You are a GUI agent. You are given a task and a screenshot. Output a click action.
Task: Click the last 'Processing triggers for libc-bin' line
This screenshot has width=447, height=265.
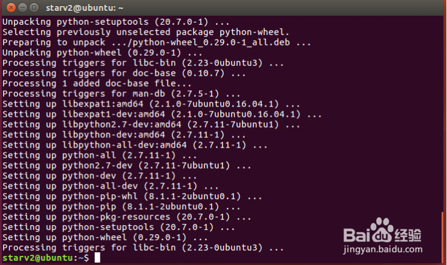coord(143,247)
